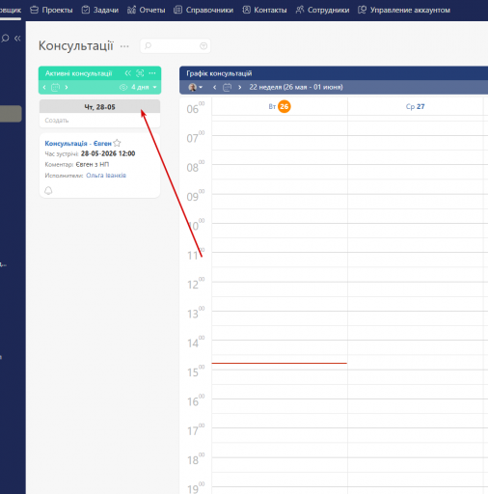Click the 22 неделя date range label
488x494 pixels.
coord(296,87)
